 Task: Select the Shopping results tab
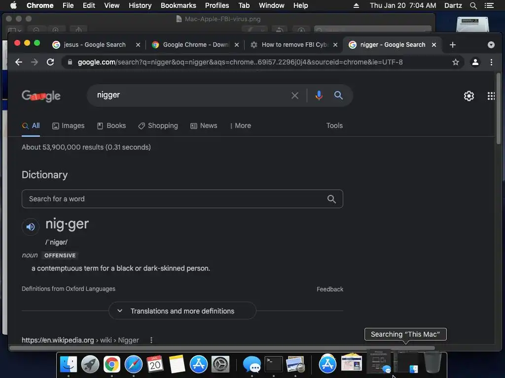(x=158, y=126)
